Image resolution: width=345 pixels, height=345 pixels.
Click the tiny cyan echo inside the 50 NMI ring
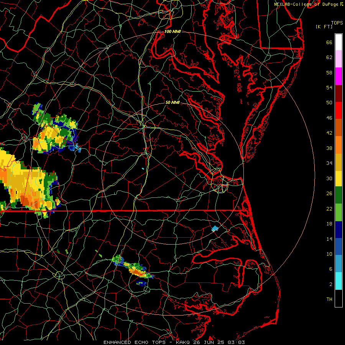pyautogui.click(x=143, y=169)
